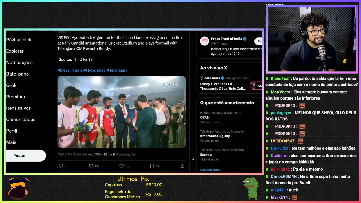The image size is (361, 203).
Task: Click chat username LVCIDO4547
Action: tap(283, 141)
